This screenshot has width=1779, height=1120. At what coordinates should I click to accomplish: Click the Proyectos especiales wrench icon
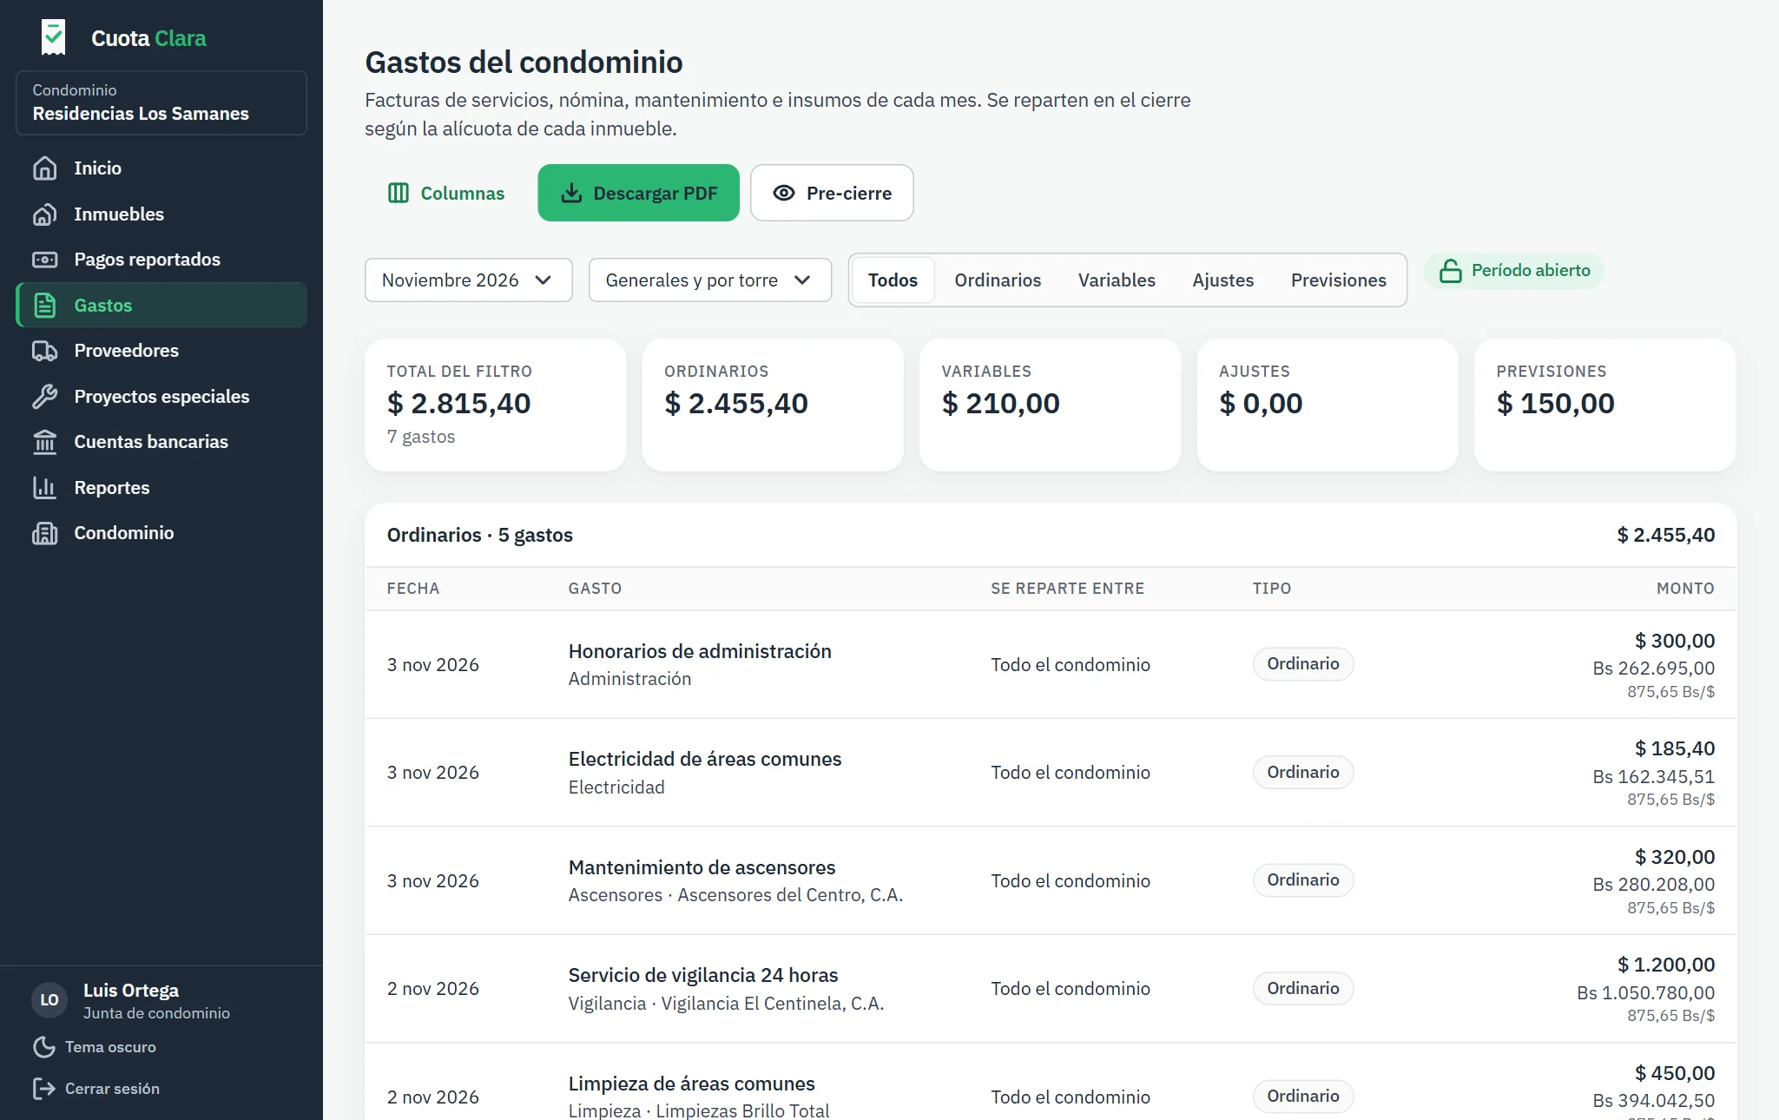tap(44, 397)
